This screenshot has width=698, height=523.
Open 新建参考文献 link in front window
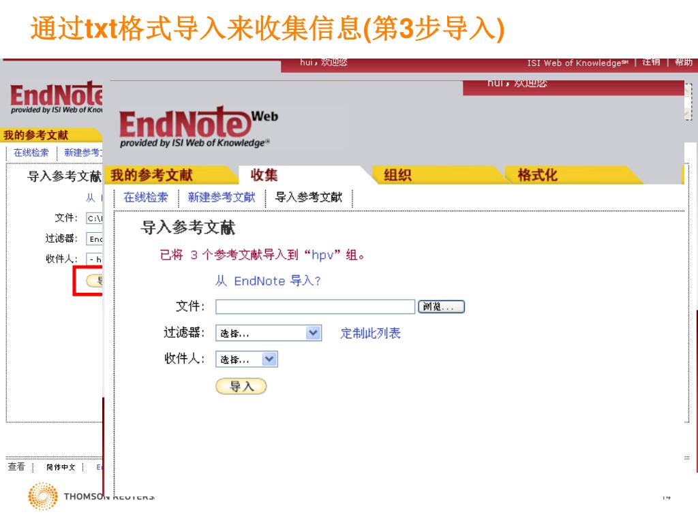coord(222,197)
